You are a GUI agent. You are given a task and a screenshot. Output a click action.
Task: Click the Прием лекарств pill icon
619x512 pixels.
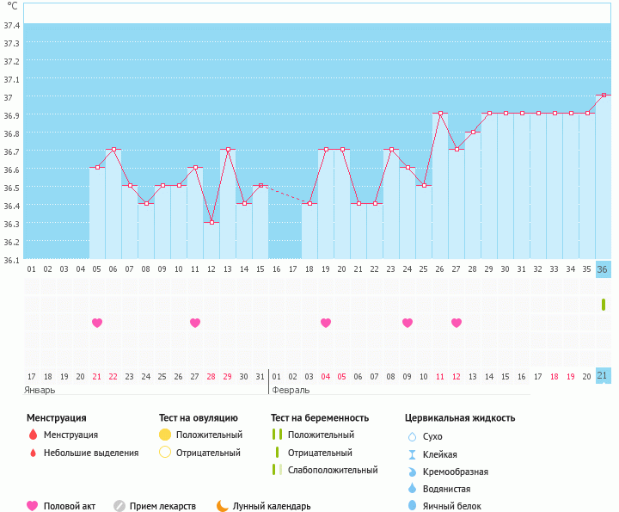(x=120, y=506)
